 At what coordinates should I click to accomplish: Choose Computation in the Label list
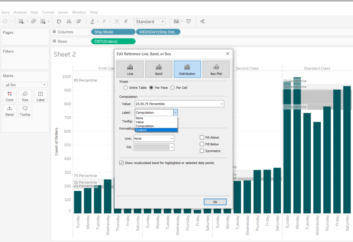coord(156,126)
